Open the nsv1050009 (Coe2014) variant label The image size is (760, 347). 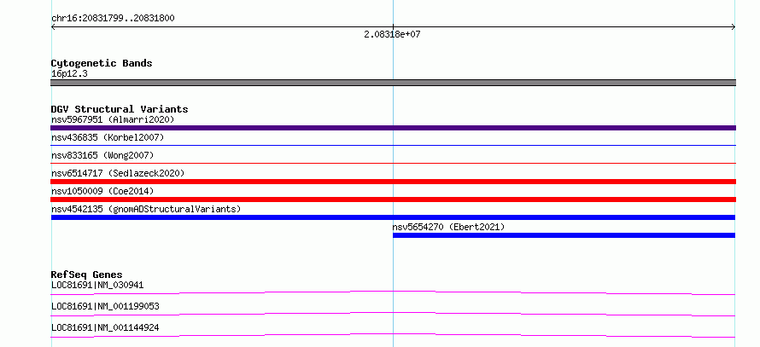(102, 191)
